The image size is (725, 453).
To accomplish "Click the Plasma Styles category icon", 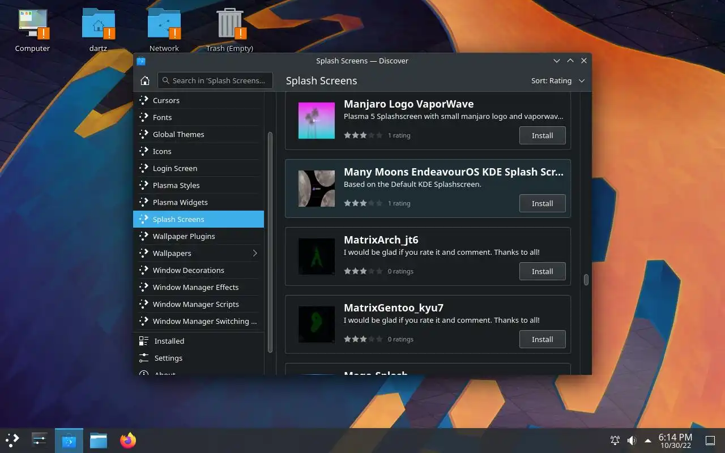I will click(143, 185).
